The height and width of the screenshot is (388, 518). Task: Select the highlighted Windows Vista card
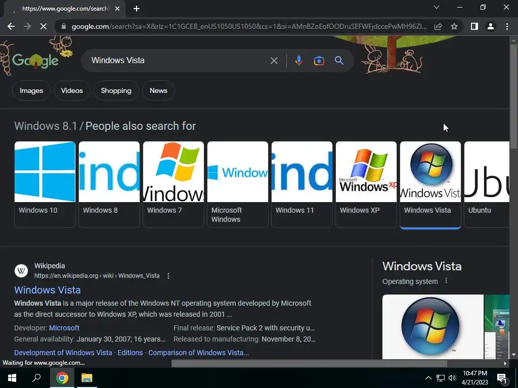[430, 184]
